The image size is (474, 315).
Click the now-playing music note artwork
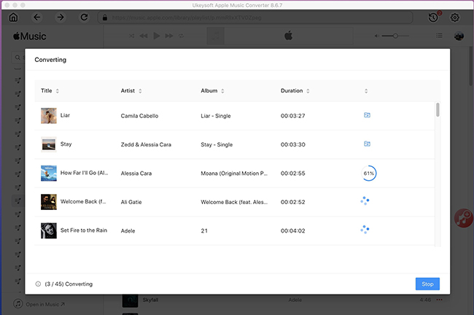click(216, 36)
